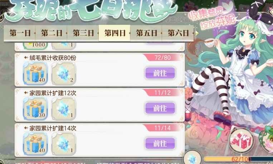Click 前往 for 家园累计扩建12次 task
The height and width of the screenshot is (164, 273).
[x=160, y=108]
